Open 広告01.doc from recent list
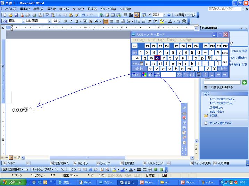This screenshot has height=186, width=249. (216, 108)
